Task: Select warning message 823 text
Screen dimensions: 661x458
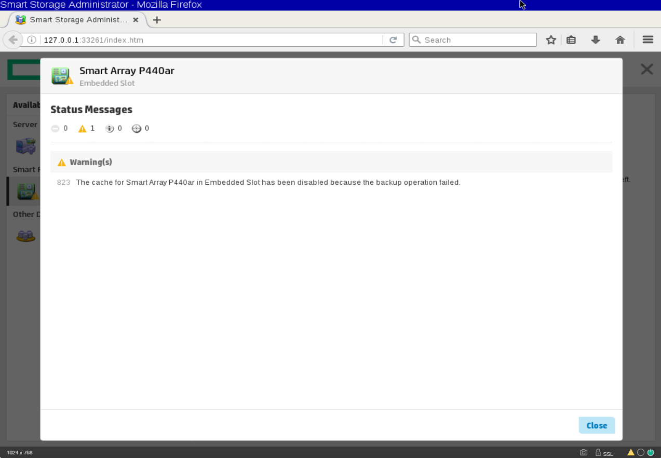Action: [268, 182]
